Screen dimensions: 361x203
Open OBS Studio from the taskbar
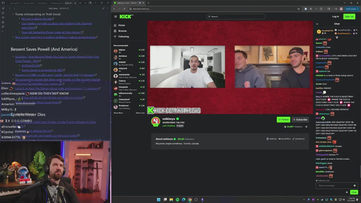coord(196,200)
